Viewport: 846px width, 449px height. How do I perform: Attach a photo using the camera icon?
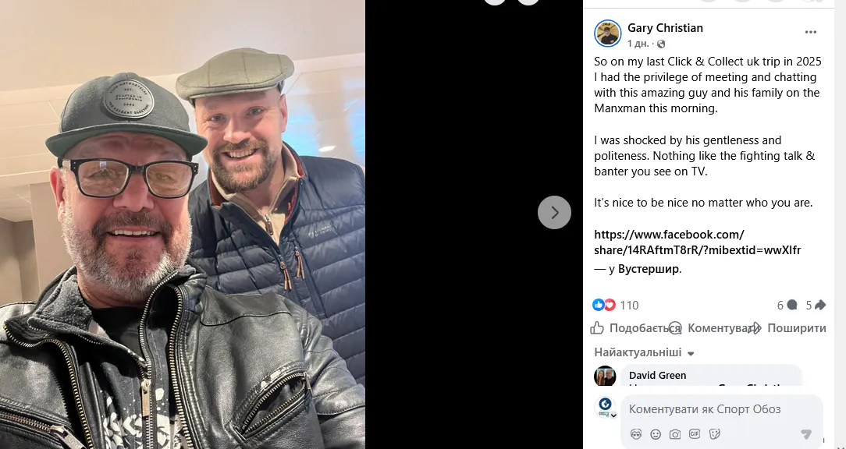[675, 434]
